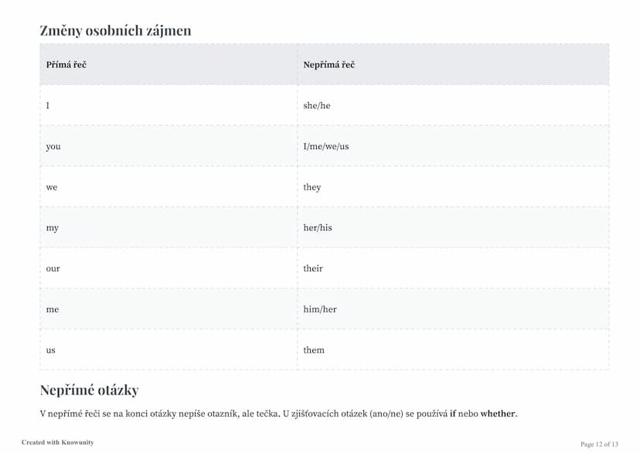Select the I/me/we/us cell

453,146
